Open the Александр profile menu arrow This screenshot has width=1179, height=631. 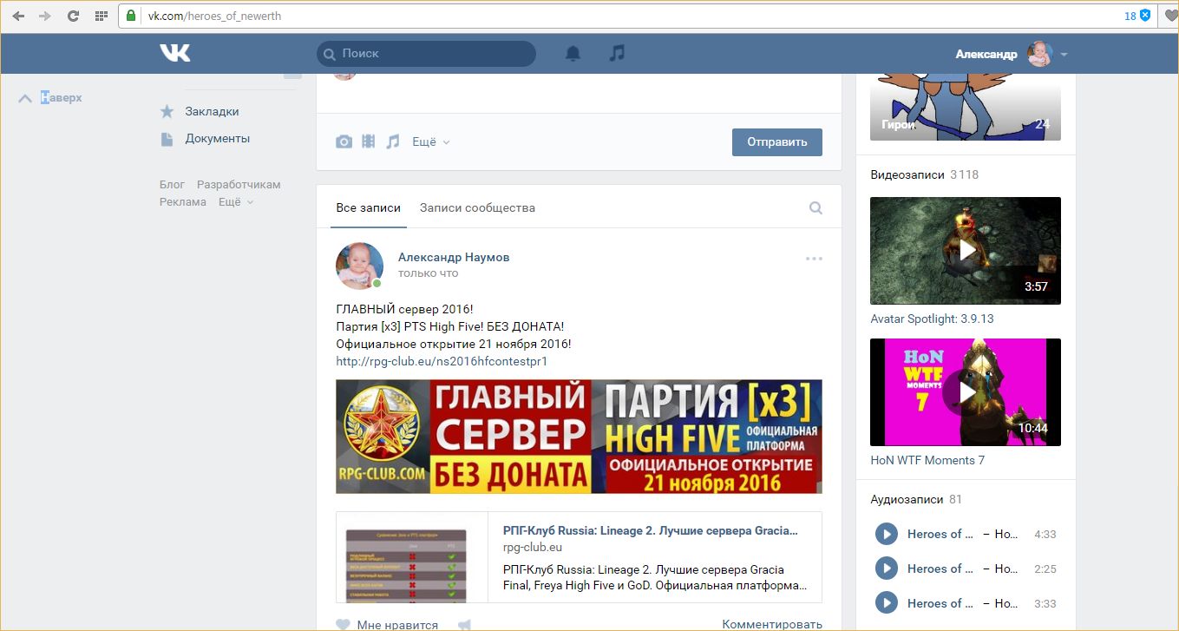click(x=1064, y=54)
